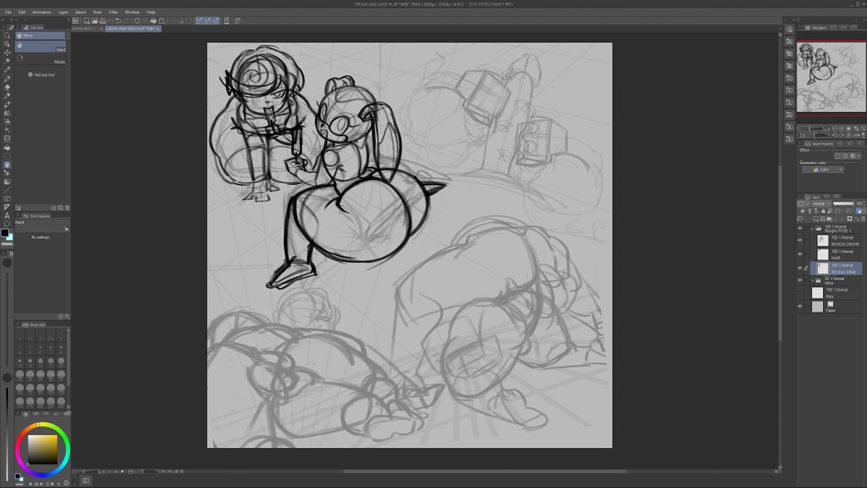Open the File menu
Image resolution: width=867 pixels, height=488 pixels.
tap(9, 12)
